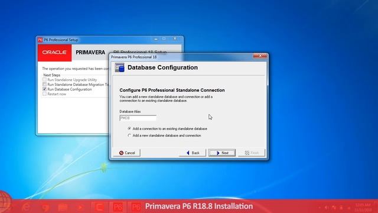
Task: Click Next to continue database configuration
Action: click(222, 153)
